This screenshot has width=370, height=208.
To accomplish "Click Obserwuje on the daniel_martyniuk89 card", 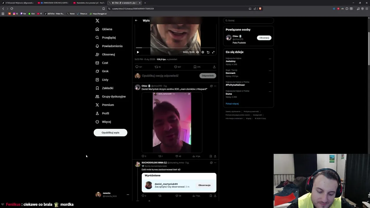I will point(204,185).
